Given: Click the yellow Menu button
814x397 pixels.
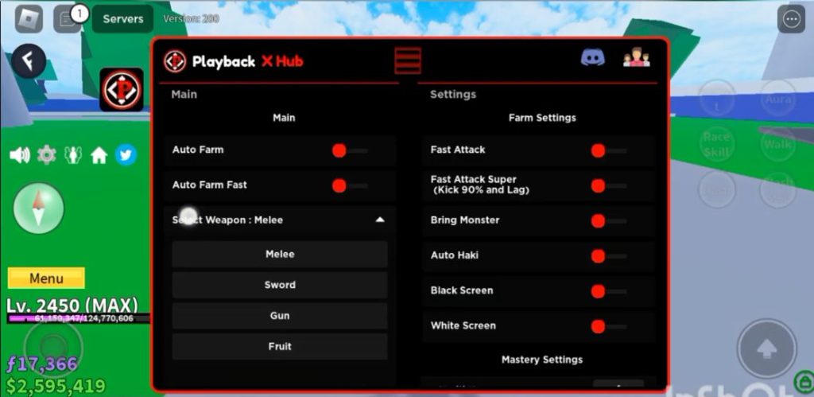Looking at the screenshot, I should 46,278.
